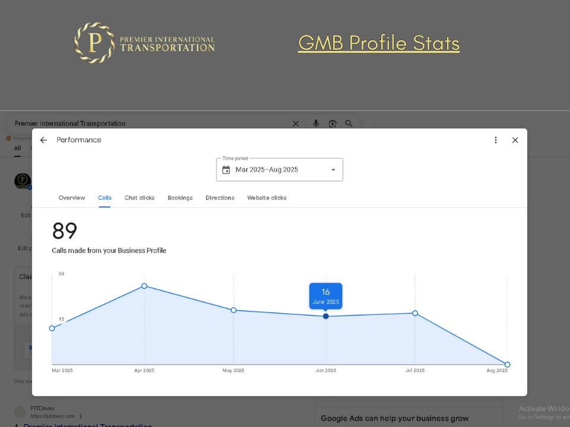Click the 89 calls total number

65,231
